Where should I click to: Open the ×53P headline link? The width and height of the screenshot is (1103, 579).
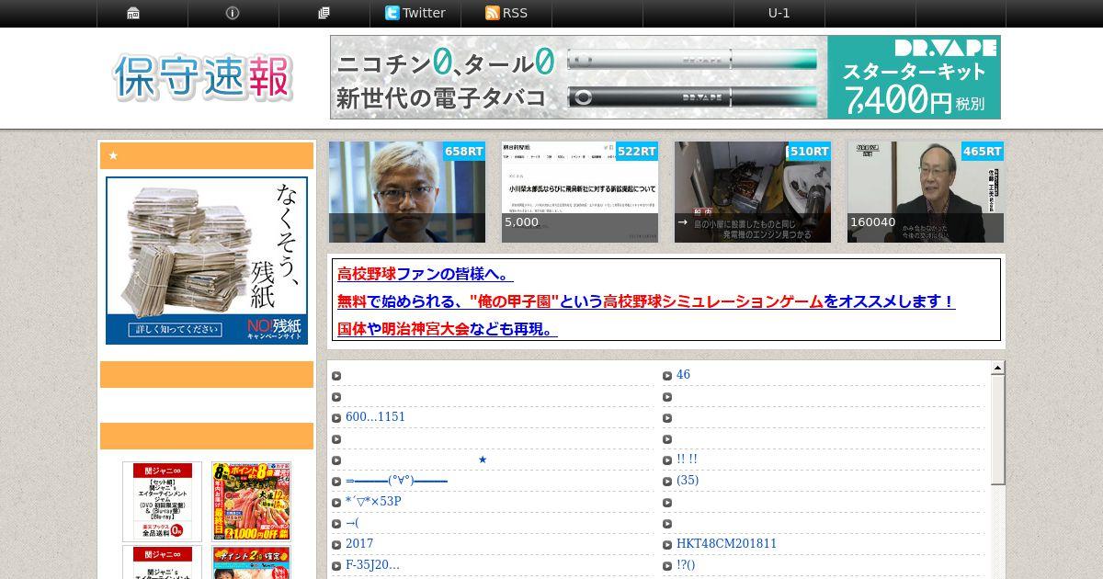coord(373,502)
